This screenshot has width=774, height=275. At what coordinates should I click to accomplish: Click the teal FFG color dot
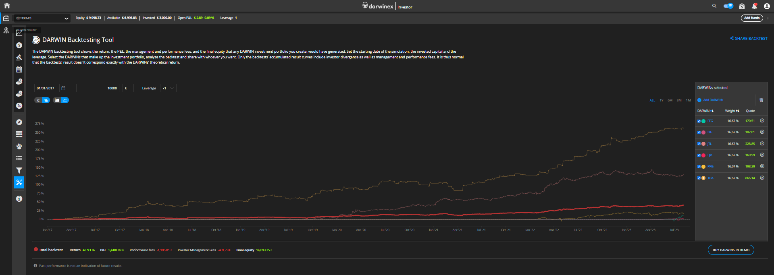point(703,121)
